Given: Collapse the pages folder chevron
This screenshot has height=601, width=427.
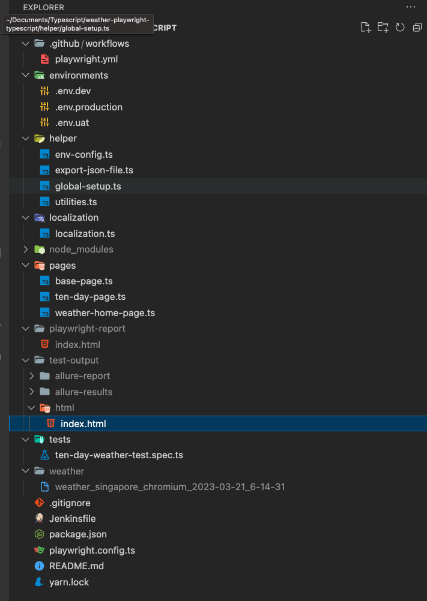Looking at the screenshot, I should coord(26,265).
